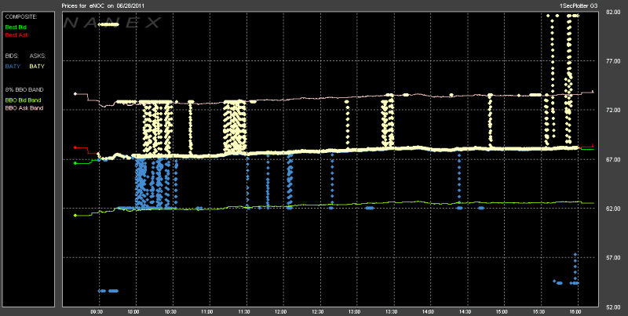Click the 82.00 price axis label
This screenshot has width=628, height=316.
point(615,12)
